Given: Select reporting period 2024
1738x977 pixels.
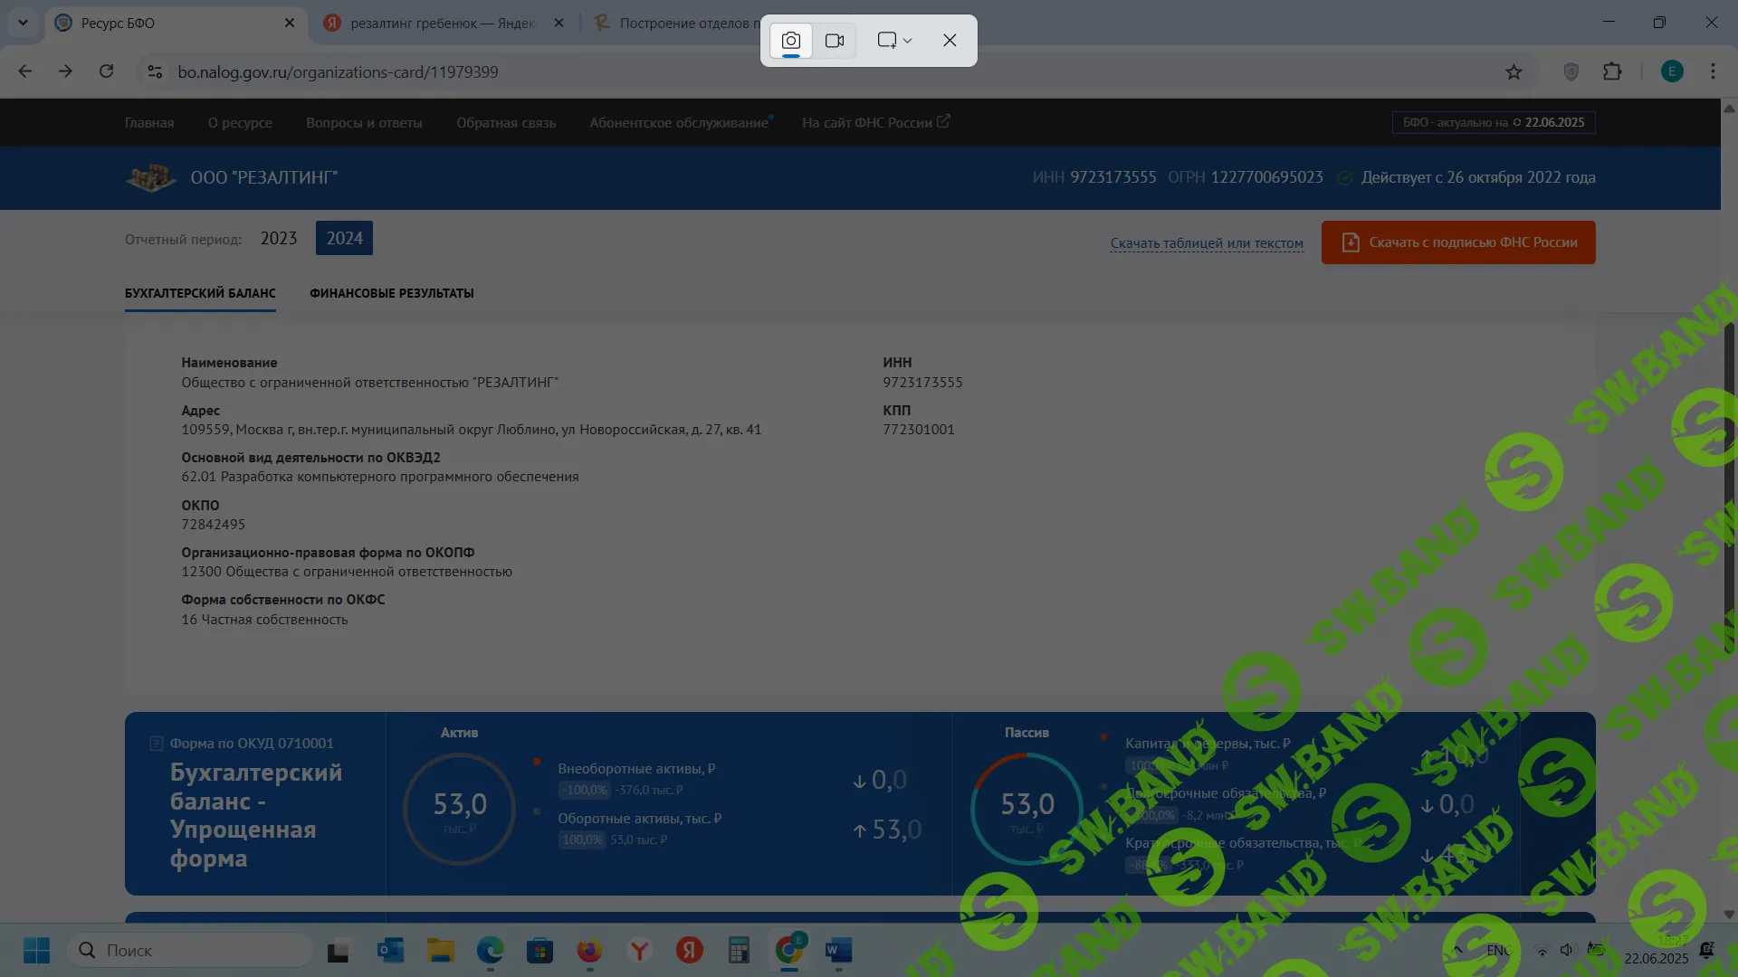Looking at the screenshot, I should pos(344,238).
